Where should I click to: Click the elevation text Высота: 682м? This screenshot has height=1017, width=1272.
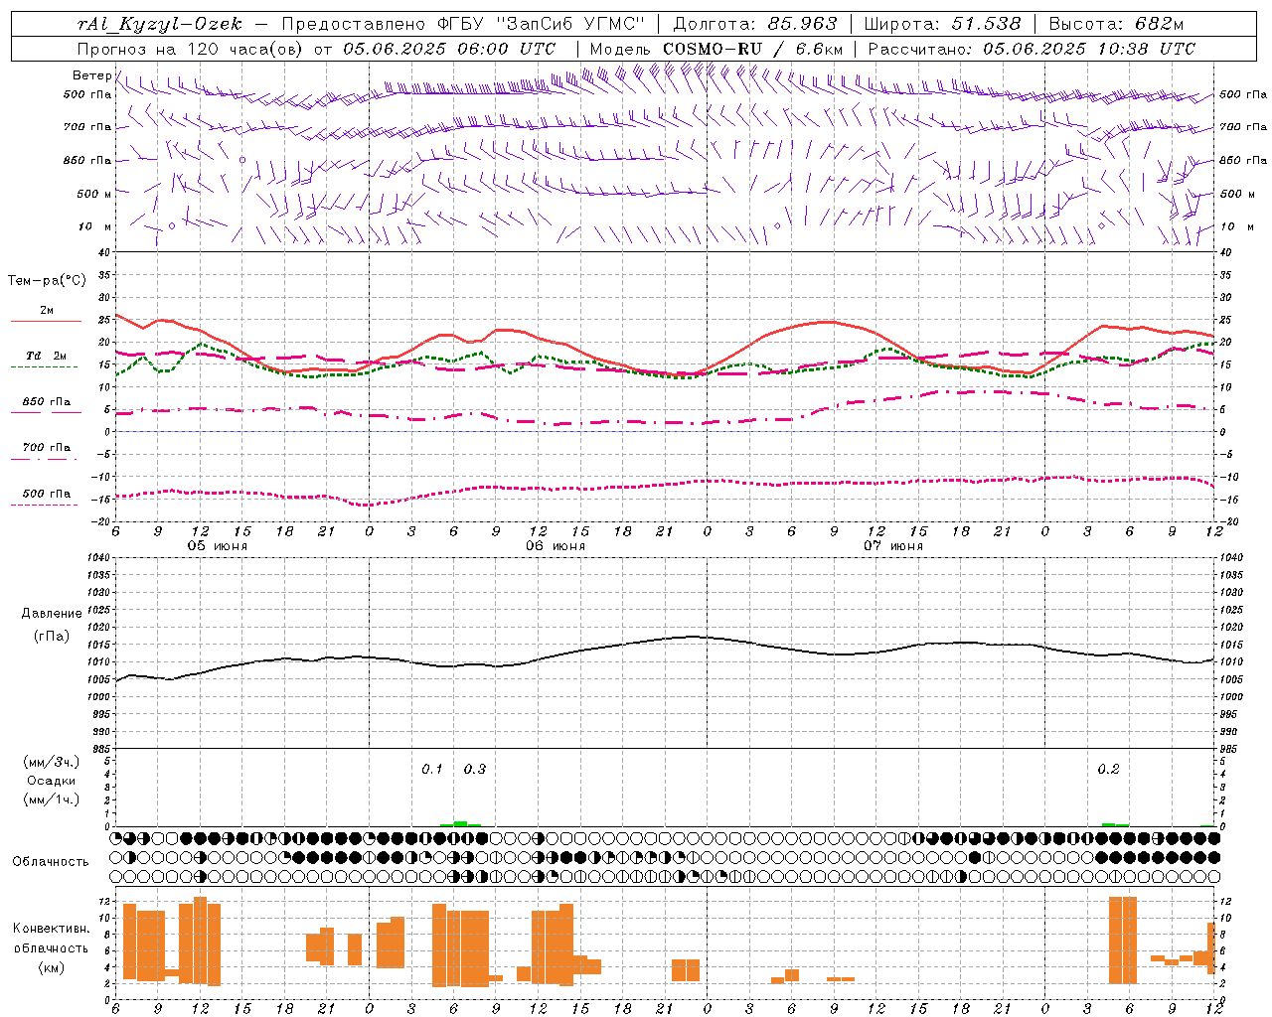click(x=1115, y=24)
